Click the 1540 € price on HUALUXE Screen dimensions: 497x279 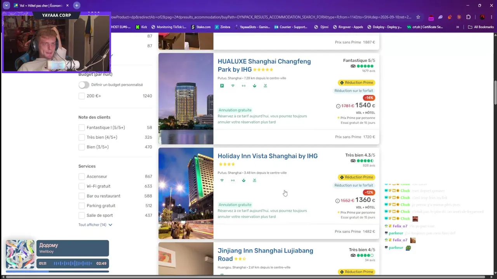[x=365, y=105]
